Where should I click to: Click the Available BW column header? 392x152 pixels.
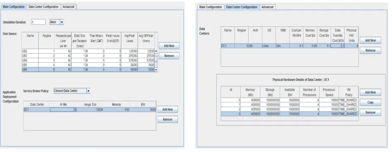(290, 92)
